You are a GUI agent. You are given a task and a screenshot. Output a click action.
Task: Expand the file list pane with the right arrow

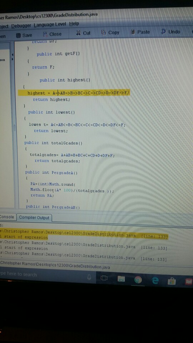click(x=13, y=59)
